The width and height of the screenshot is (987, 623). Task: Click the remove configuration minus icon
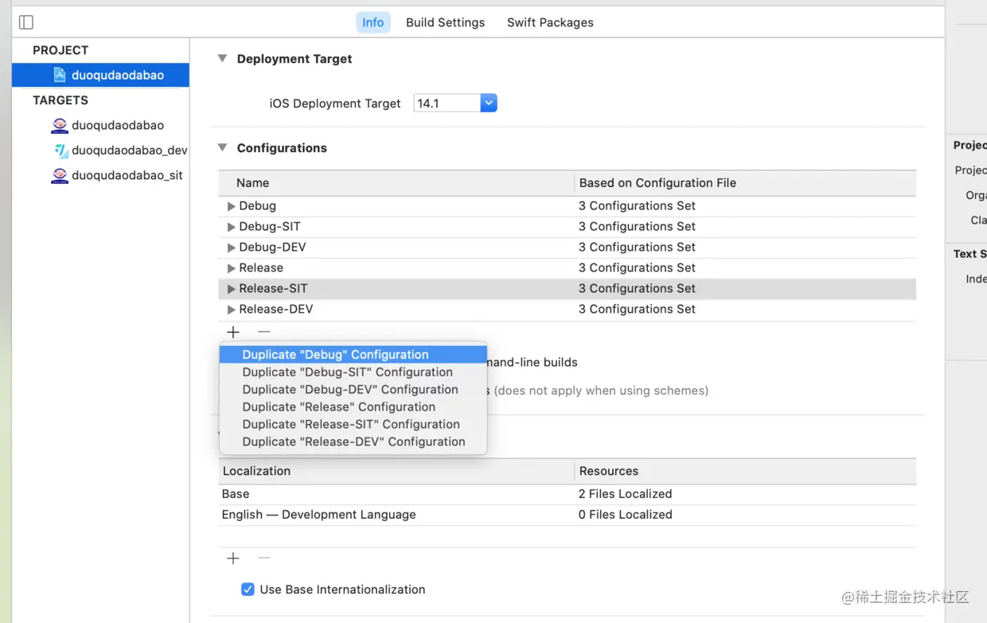coord(264,332)
